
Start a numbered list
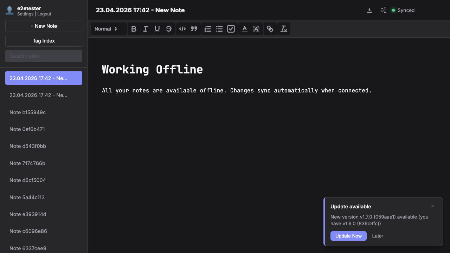208,29
